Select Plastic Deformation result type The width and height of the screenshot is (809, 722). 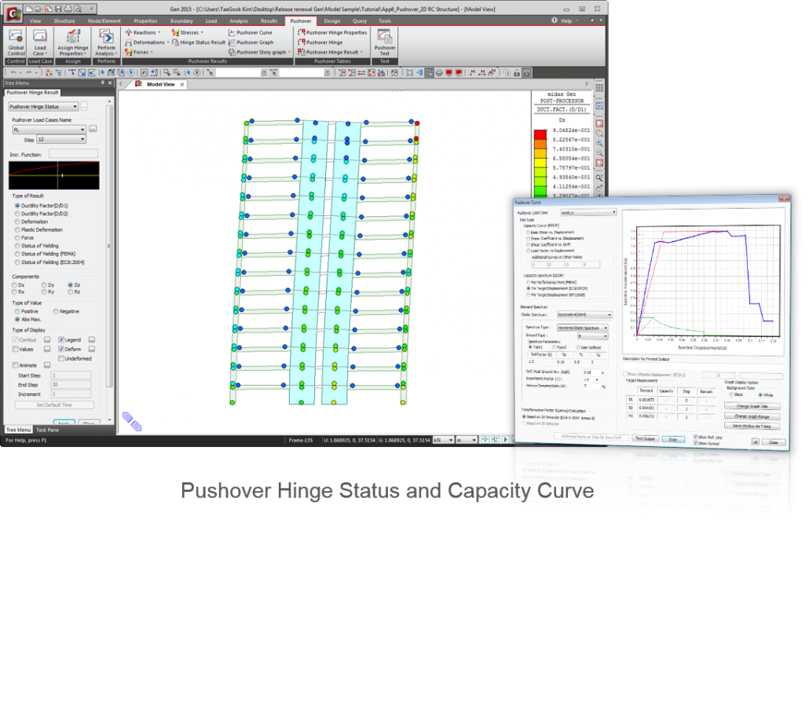[38, 229]
